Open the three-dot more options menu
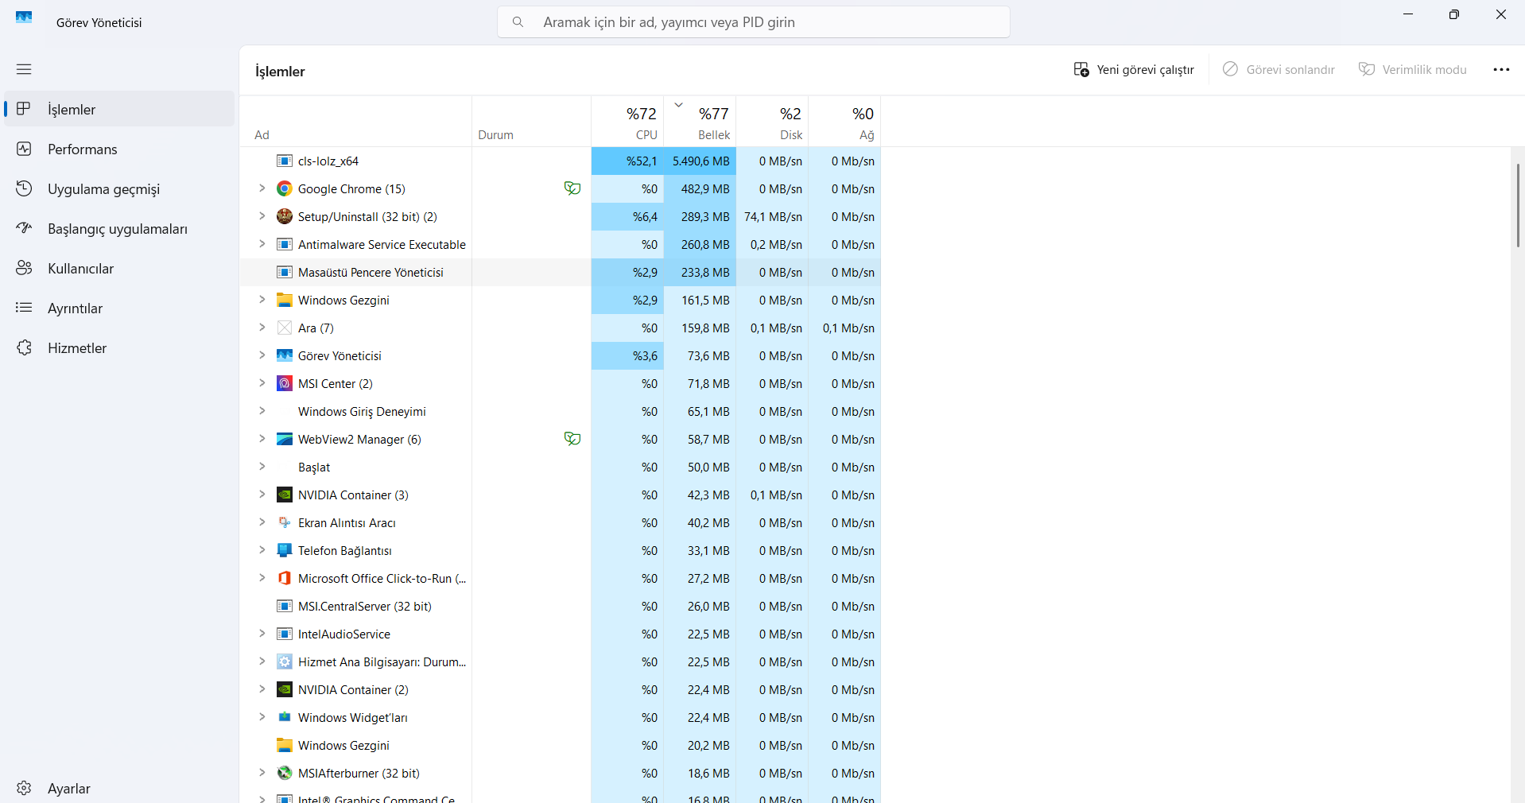 tap(1501, 70)
